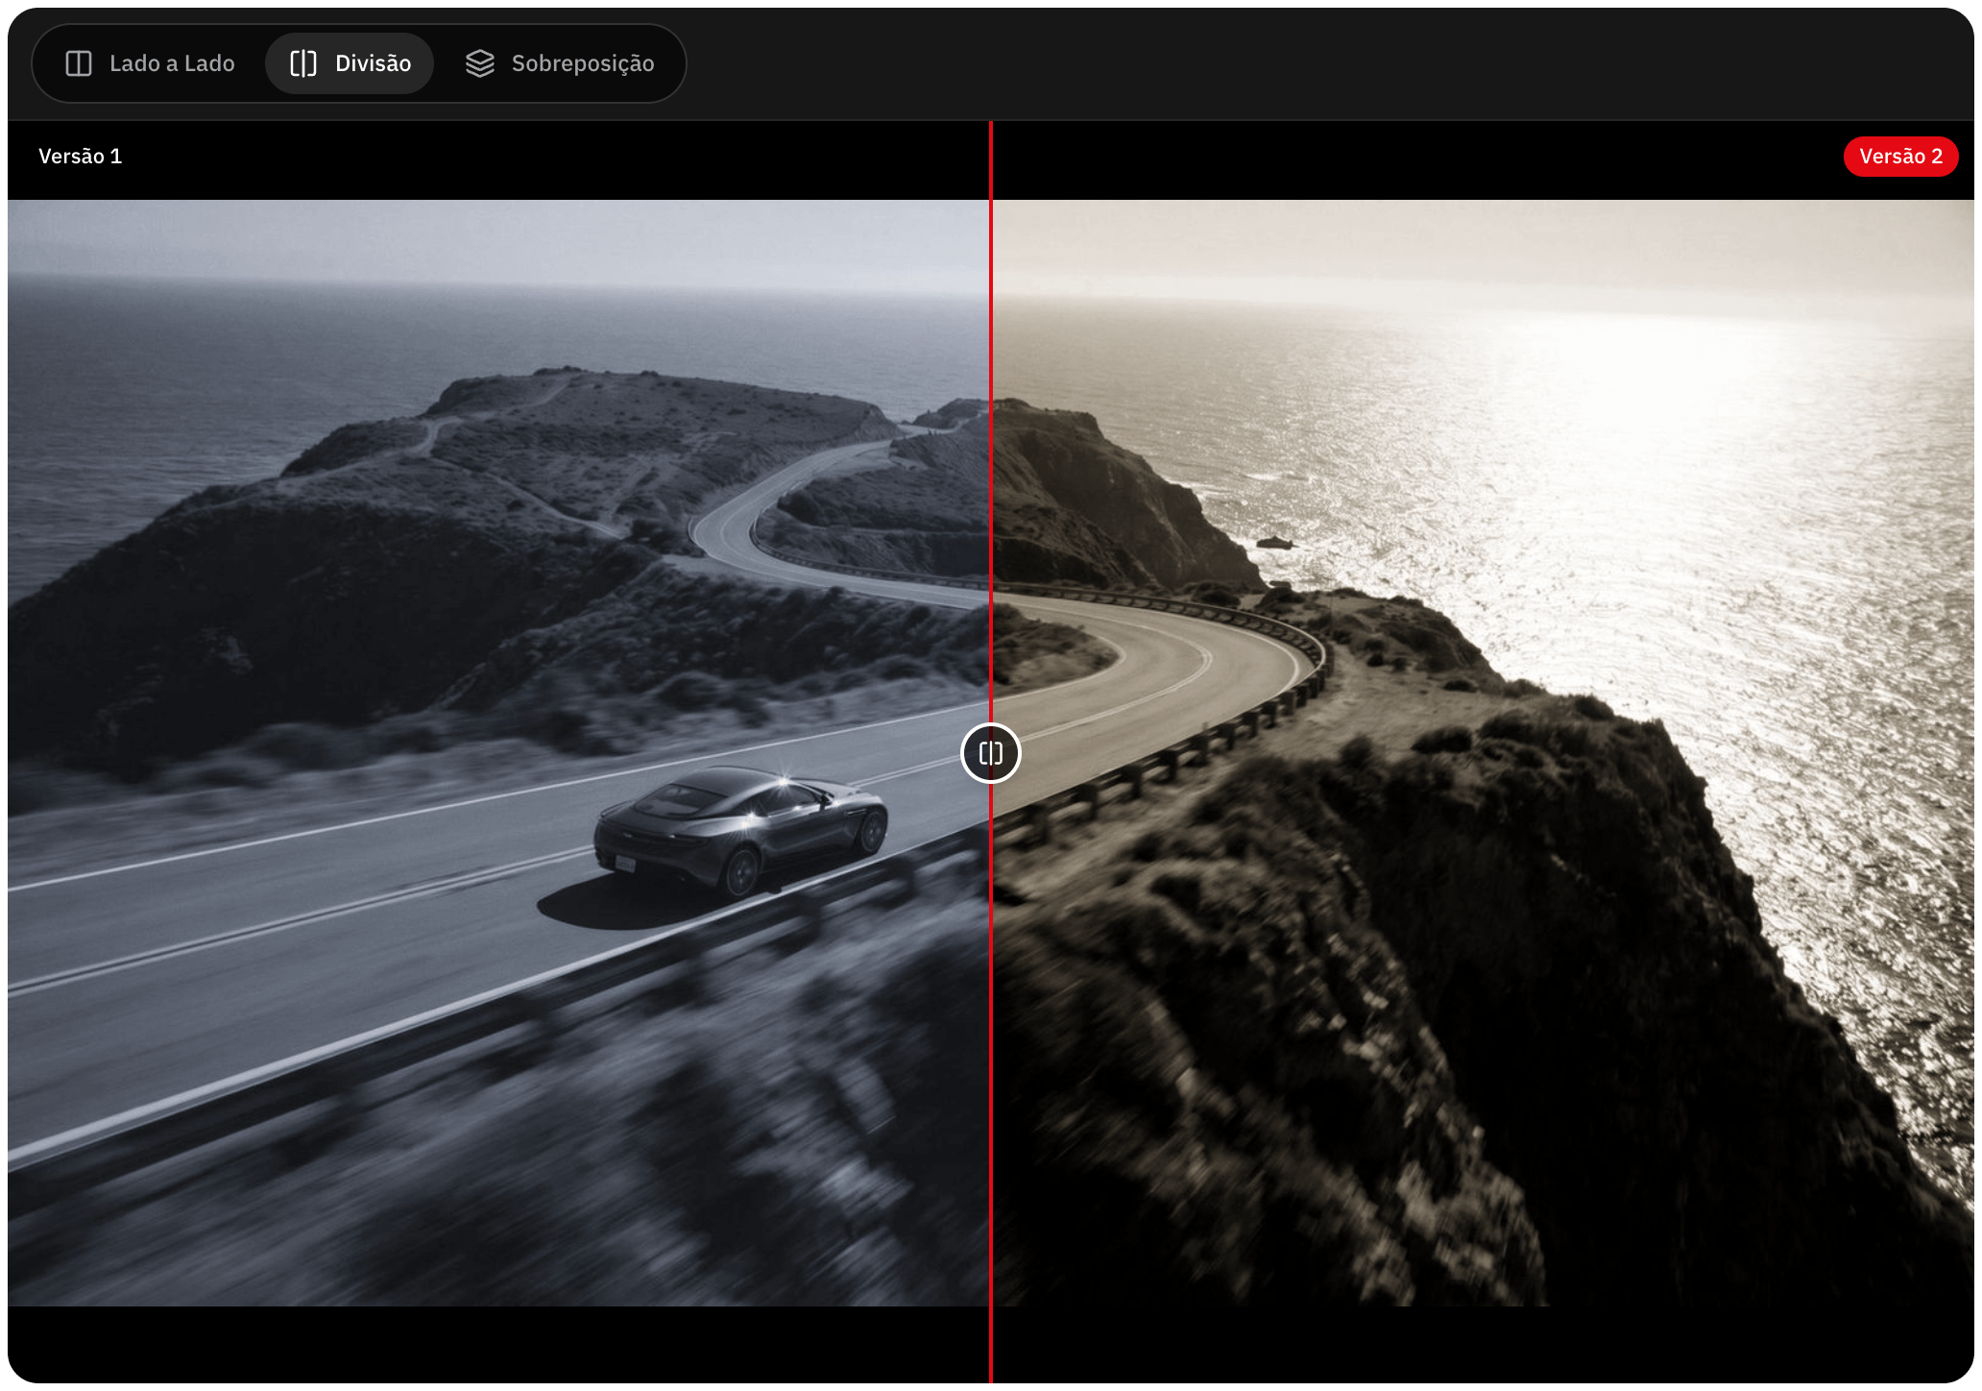Click the red Versão 2 badge

pos(1900,157)
